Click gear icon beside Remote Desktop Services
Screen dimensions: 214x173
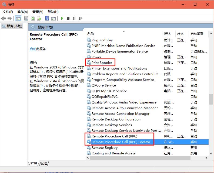click(x=89, y=125)
